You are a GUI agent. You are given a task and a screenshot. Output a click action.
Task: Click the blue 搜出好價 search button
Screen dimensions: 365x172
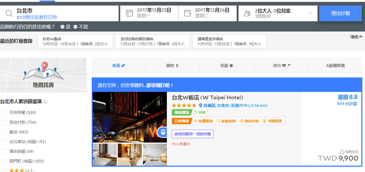coord(340,14)
